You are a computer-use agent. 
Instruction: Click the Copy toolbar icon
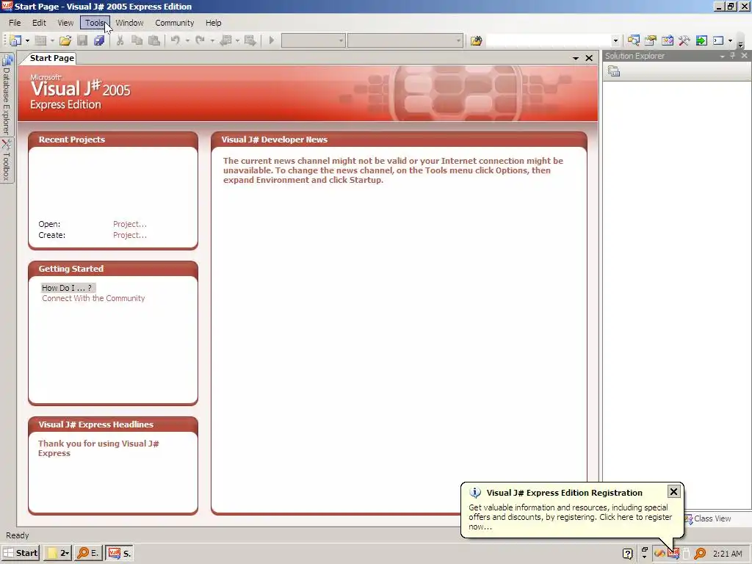[x=137, y=41]
